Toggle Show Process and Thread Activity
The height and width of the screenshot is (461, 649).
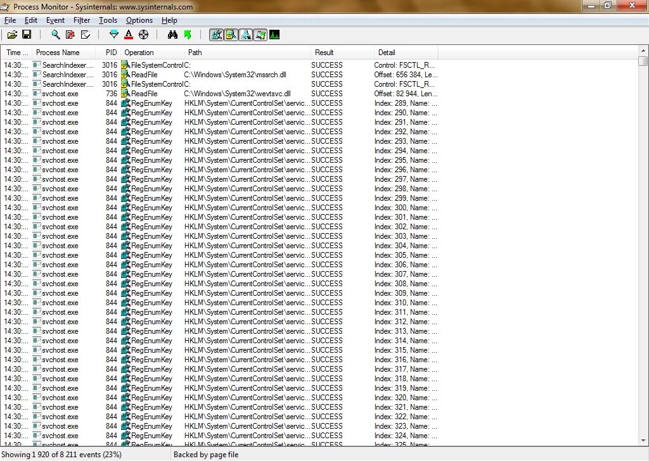click(x=260, y=35)
